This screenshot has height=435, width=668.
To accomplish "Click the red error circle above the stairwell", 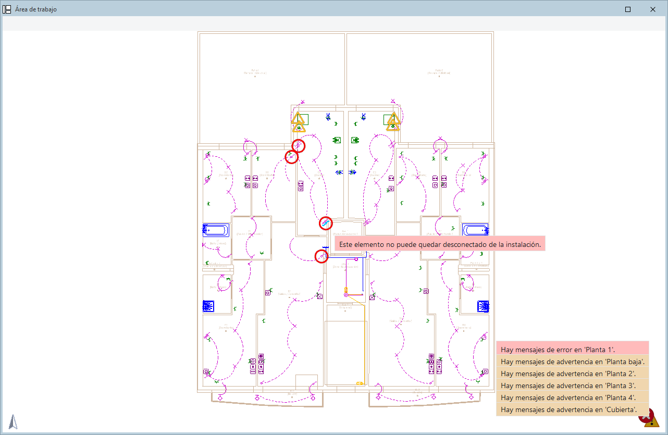I will [x=326, y=223].
